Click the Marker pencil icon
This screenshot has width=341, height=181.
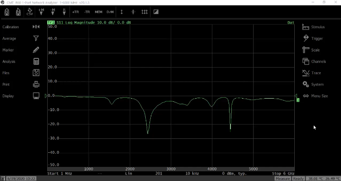pos(36,50)
